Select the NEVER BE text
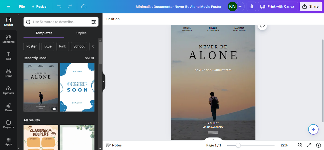This screenshot has width=324, height=150. [x=213, y=47]
